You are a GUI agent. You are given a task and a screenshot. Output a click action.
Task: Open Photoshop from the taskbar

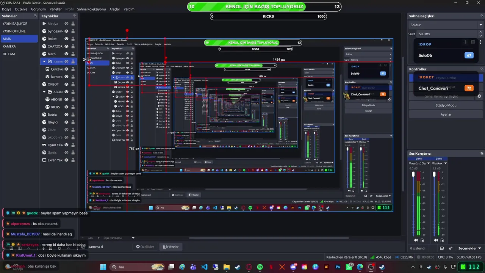[x=338, y=267]
